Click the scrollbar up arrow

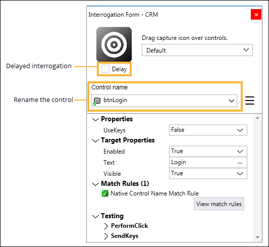tap(257, 118)
